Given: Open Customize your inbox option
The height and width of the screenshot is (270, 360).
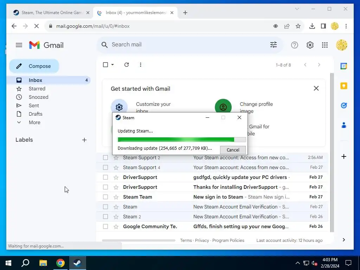Looking at the screenshot, I should (153, 108).
